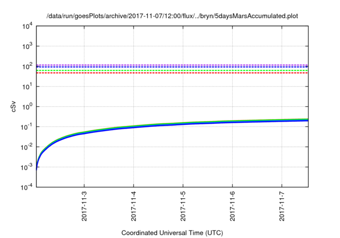Click the x-axis date 2017-11-6

click(233, 206)
